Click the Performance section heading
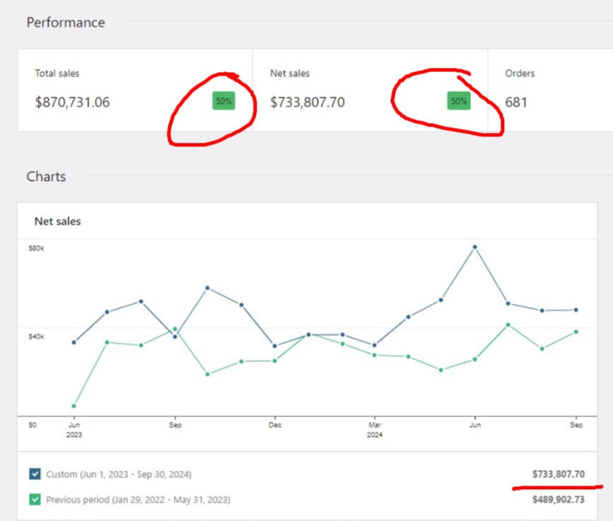The width and height of the screenshot is (613, 521). 66,23
